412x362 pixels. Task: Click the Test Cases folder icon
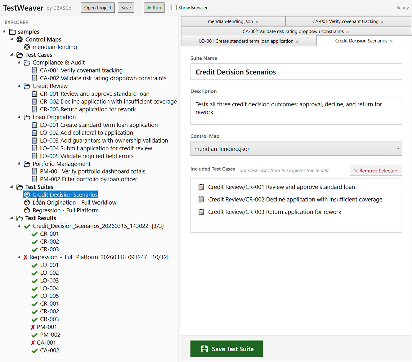click(x=20, y=55)
